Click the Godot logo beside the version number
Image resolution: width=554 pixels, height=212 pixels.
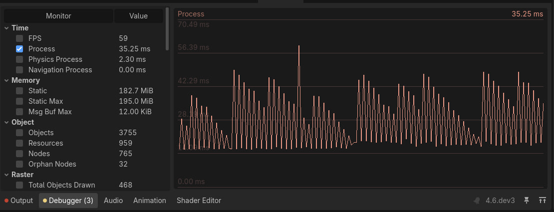478,201
